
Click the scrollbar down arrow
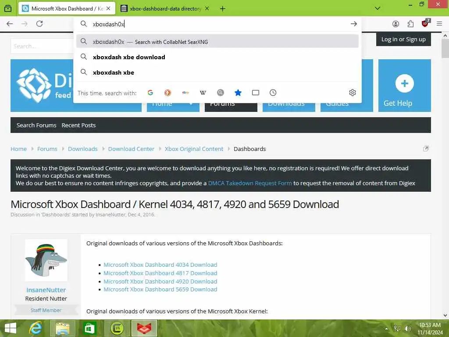click(445, 315)
